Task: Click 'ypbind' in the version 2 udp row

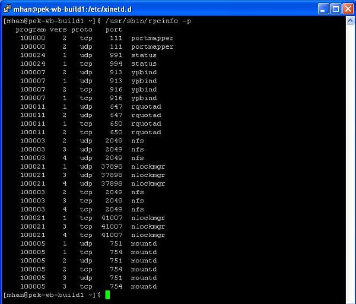Action: coord(144,72)
